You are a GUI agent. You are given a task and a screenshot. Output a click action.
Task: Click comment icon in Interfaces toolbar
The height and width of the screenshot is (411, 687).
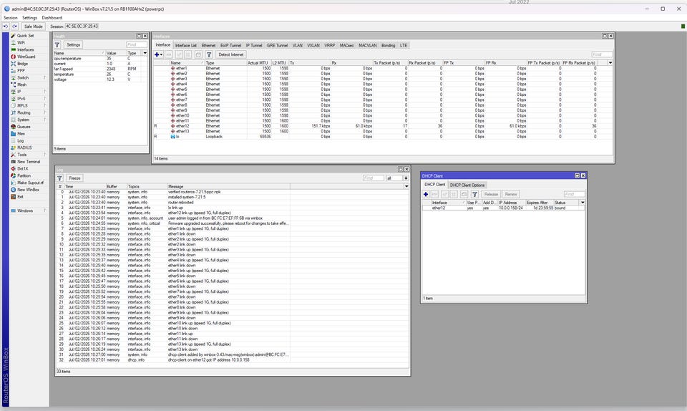(x=198, y=54)
